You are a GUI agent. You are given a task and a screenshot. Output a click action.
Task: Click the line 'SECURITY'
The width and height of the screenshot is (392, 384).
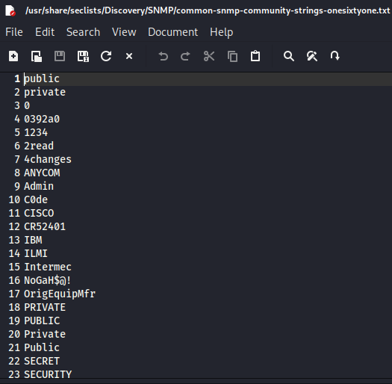click(48, 374)
